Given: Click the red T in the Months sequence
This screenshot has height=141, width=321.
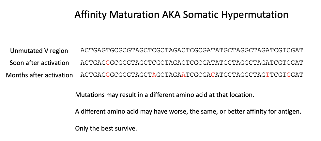Looking at the screenshot, I should click(267, 75).
